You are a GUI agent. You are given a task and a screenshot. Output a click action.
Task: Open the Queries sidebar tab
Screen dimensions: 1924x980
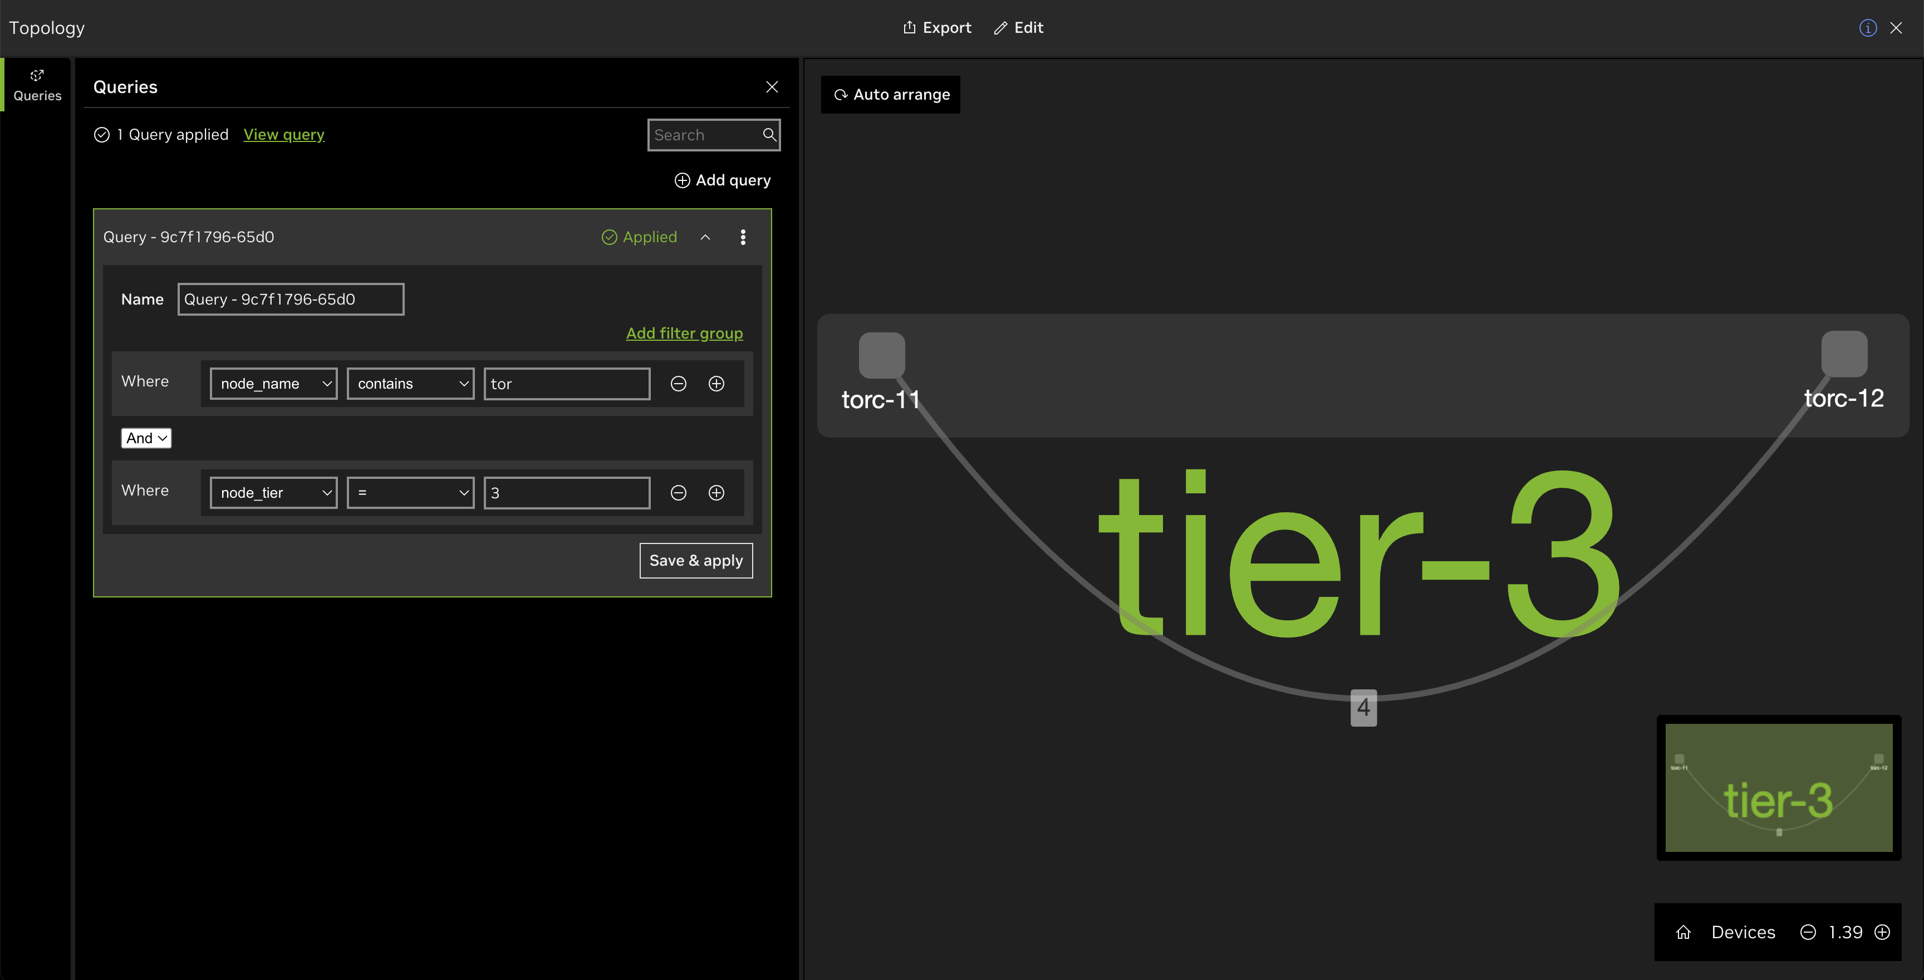(x=37, y=85)
